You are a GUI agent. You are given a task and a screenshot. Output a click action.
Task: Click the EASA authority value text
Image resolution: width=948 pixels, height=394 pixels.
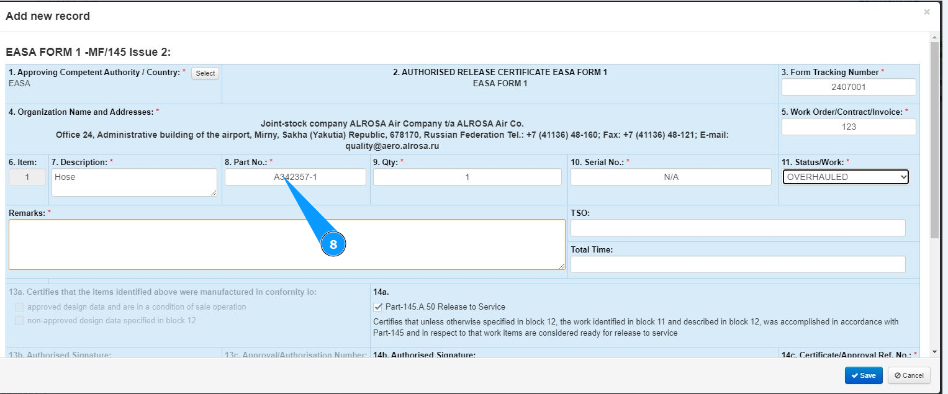19,83
